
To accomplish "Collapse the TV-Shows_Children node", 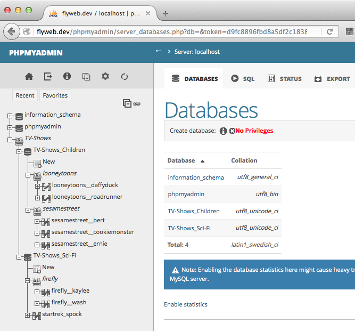I will tap(19, 151).
